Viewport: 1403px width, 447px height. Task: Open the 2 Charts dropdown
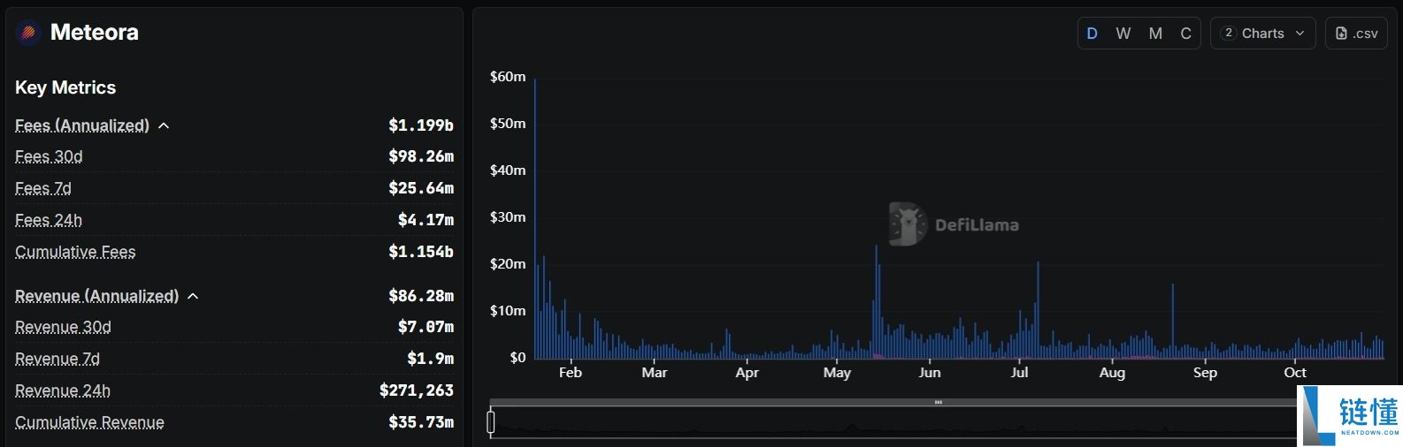pyautogui.click(x=1262, y=33)
